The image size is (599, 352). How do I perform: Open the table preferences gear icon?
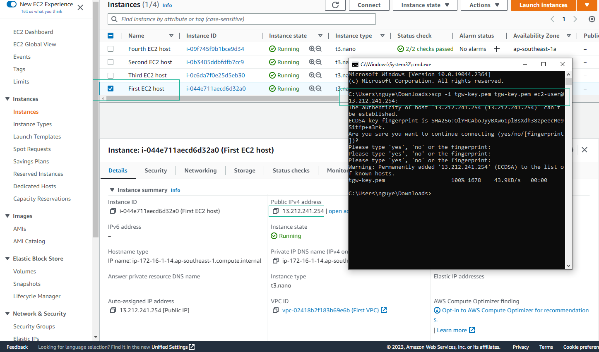592,19
